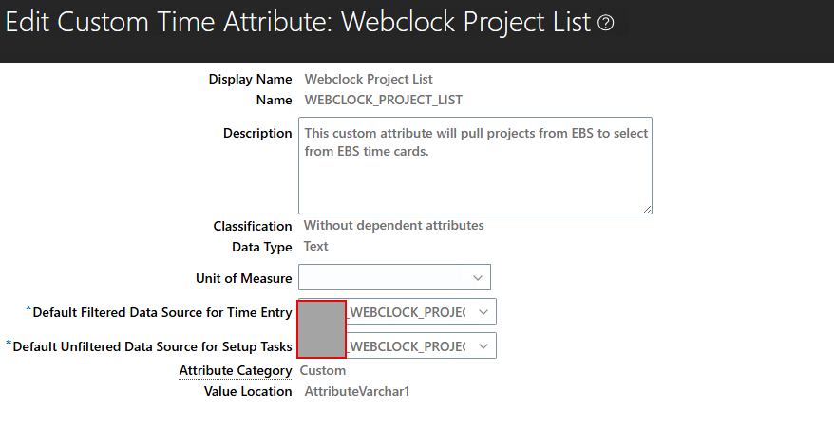Select the Unfiltered Data Source WEBCLOCK_PROJE text
834x447 pixels.
tap(408, 346)
